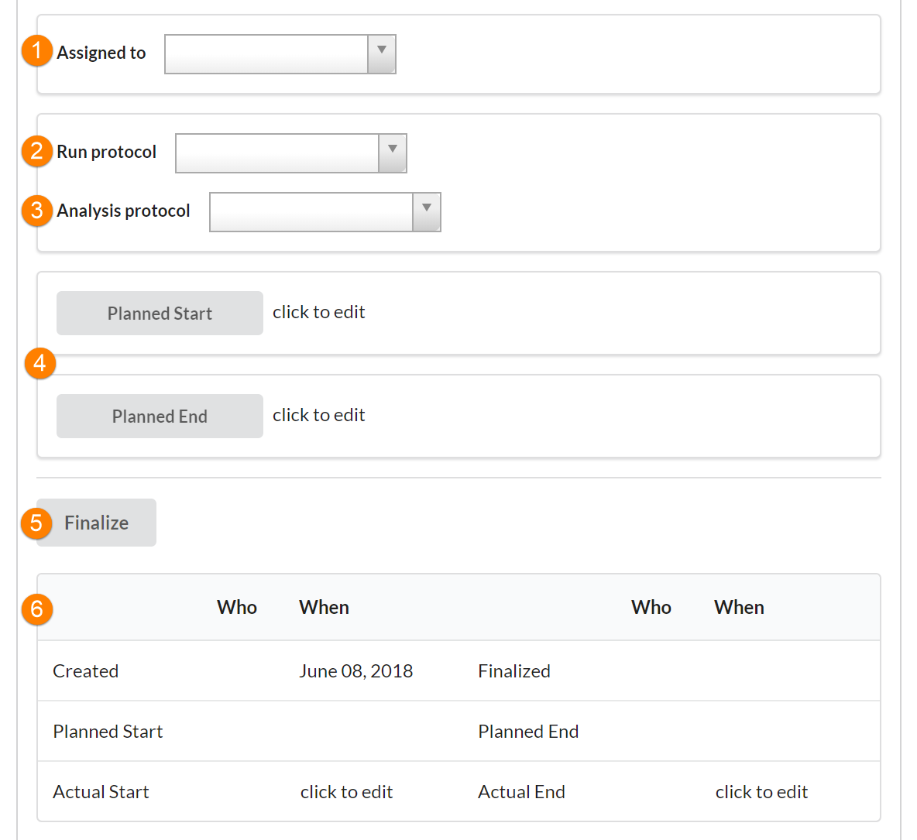Screen dimensions: 917x840
Task: Edit the Planned Start date text
Action: click(x=318, y=312)
